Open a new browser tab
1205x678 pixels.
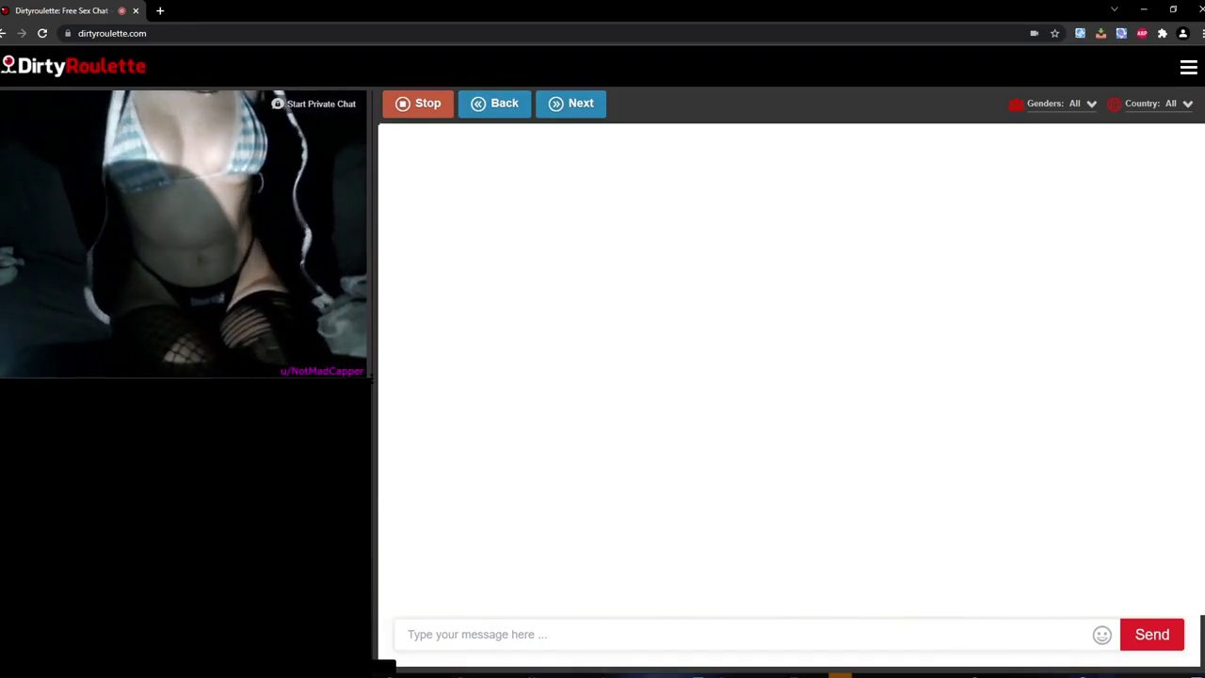159,10
